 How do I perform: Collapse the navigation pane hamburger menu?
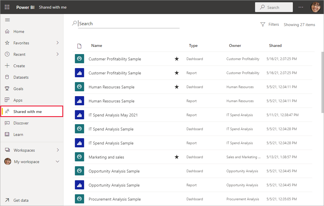[7, 20]
